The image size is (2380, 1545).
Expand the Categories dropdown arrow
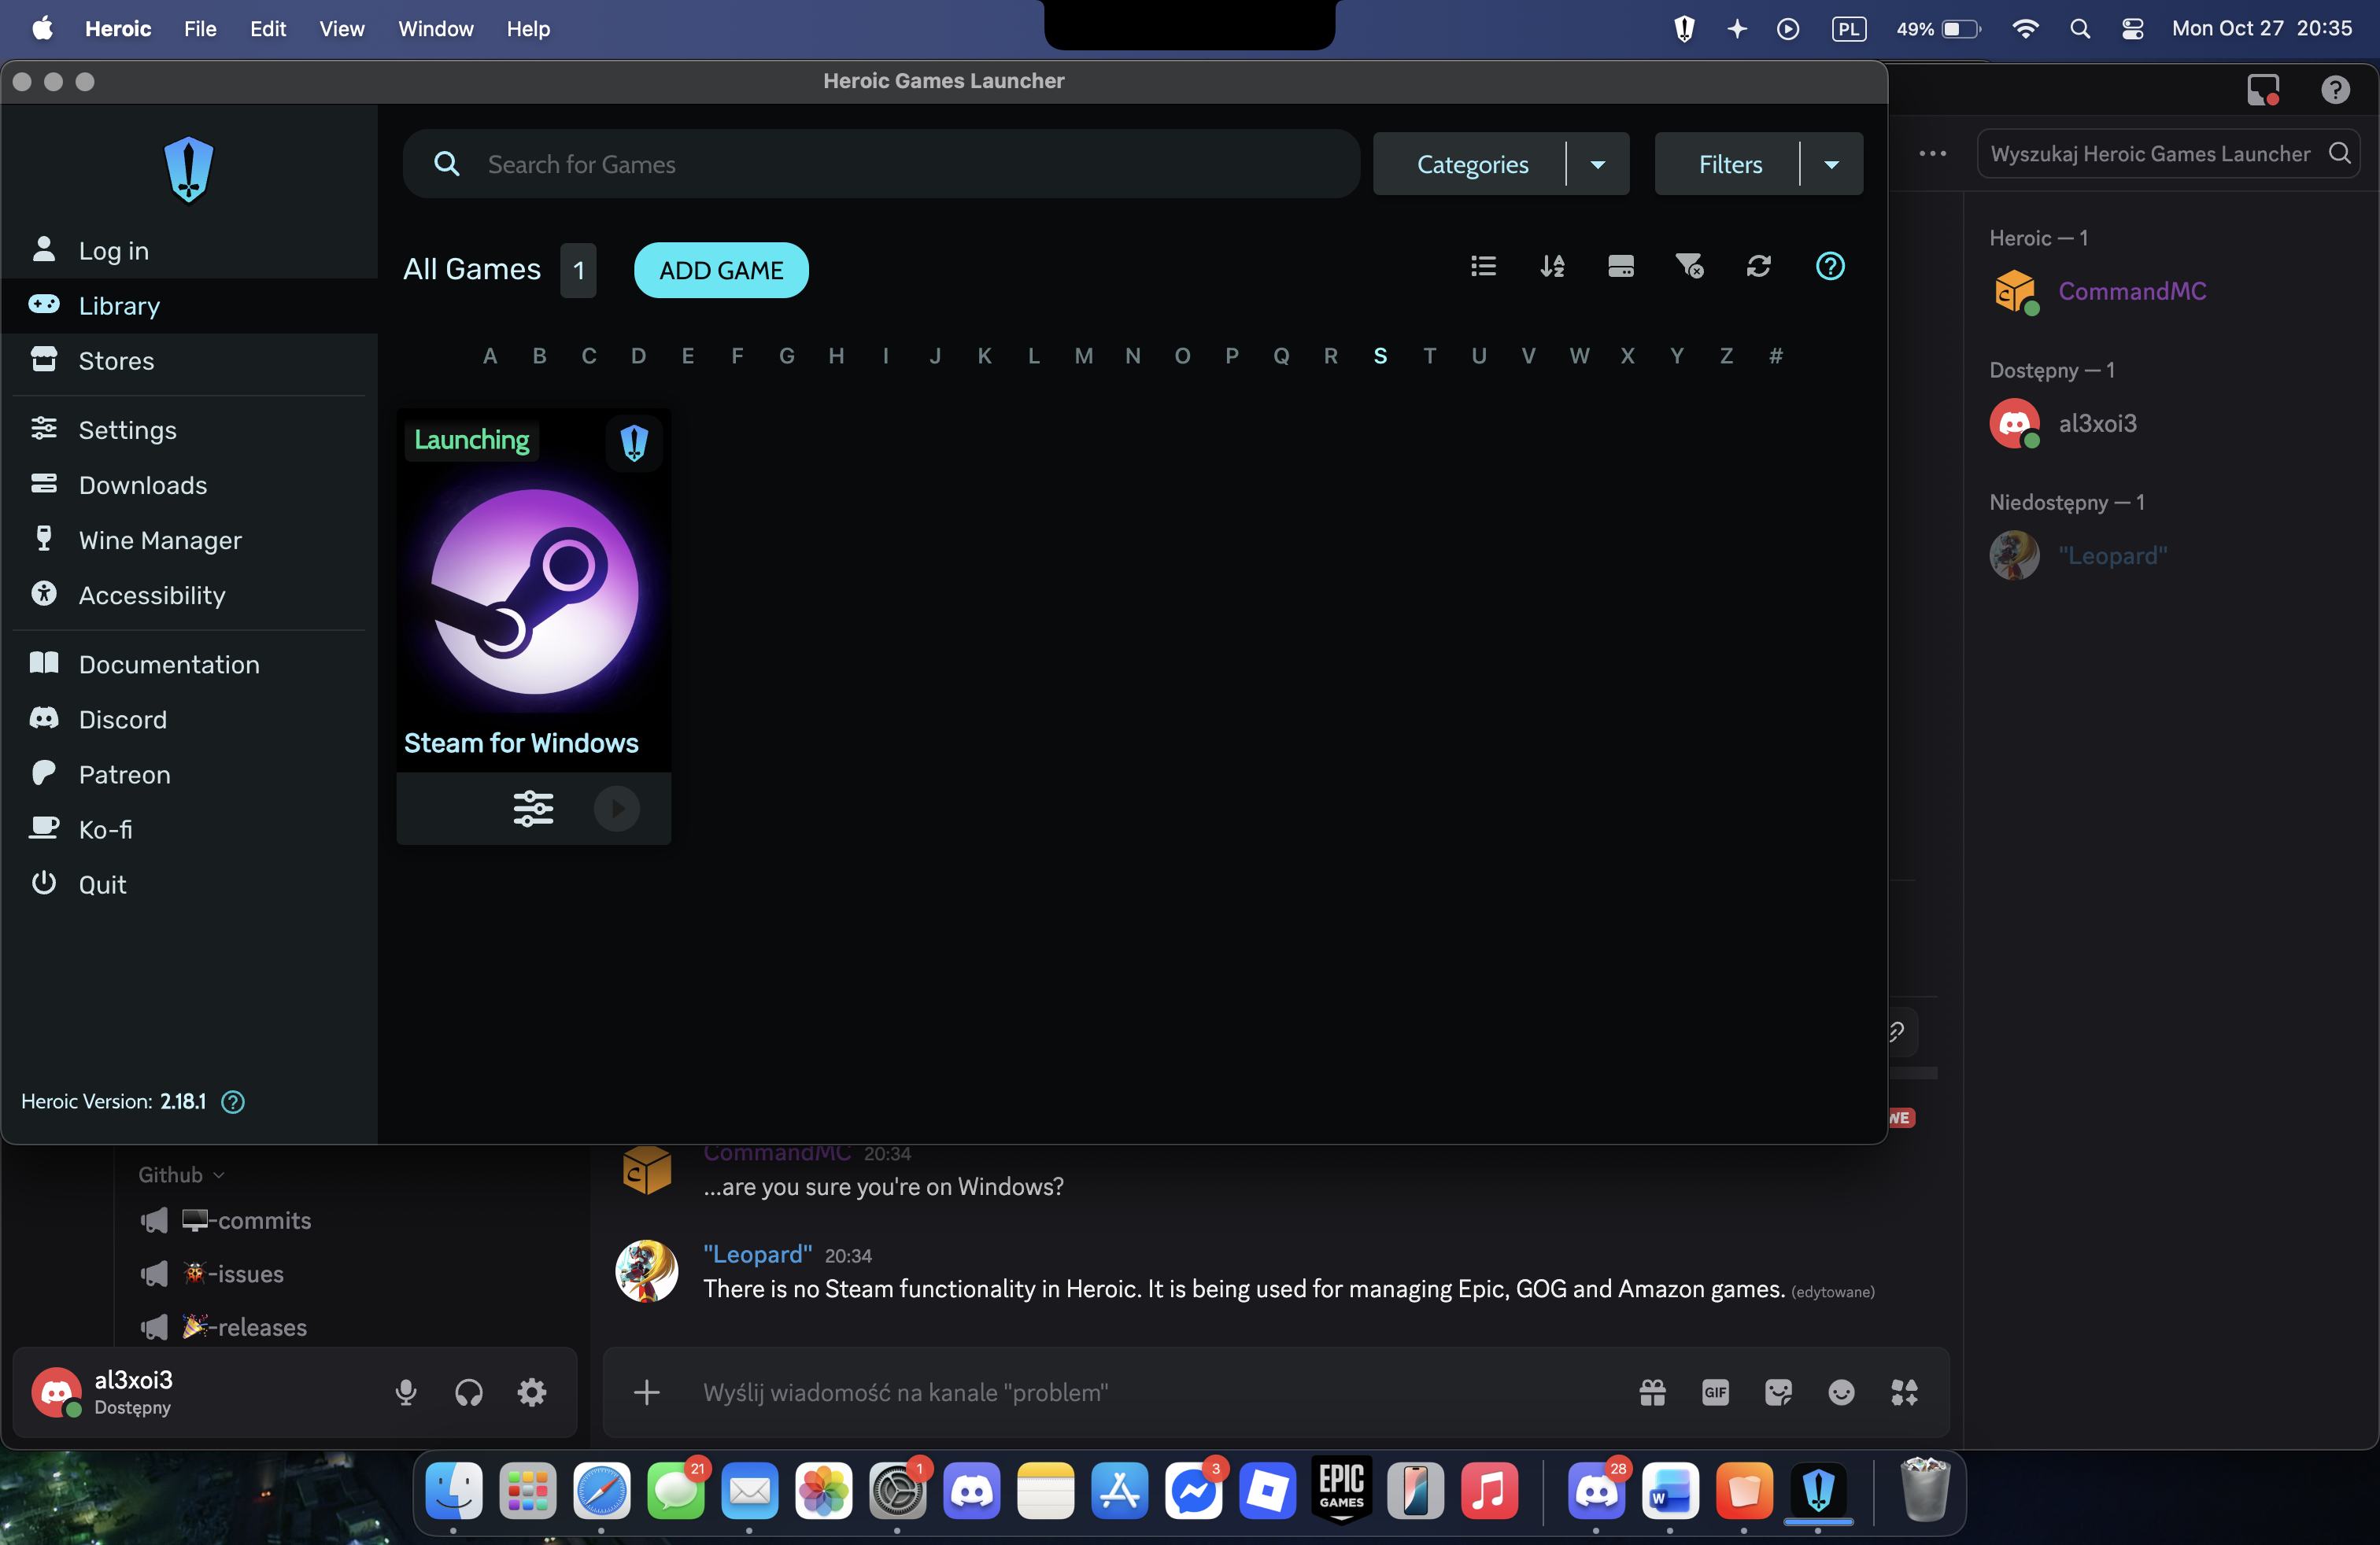[1597, 164]
